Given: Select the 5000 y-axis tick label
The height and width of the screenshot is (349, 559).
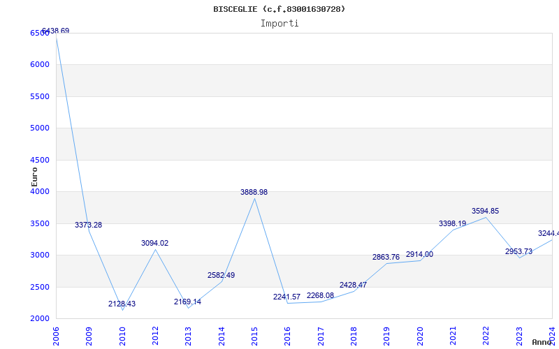Looking at the screenshot, I should coord(40,128).
